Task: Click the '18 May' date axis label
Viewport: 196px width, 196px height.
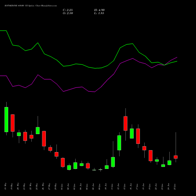Action: pyautogui.click(x=5, y=186)
